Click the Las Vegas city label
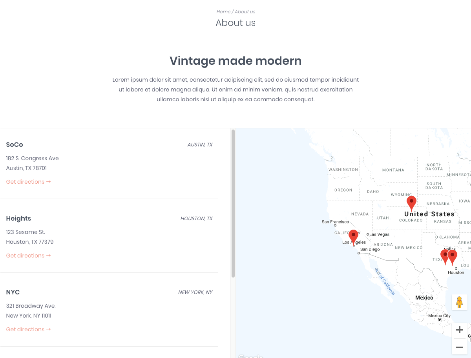Viewport: 471px width, 358px height. (379, 234)
